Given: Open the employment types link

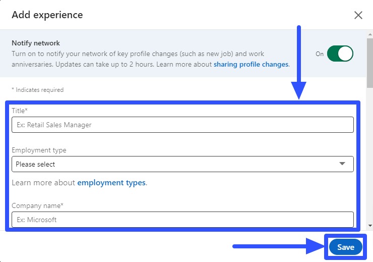Looking at the screenshot, I should (x=111, y=183).
